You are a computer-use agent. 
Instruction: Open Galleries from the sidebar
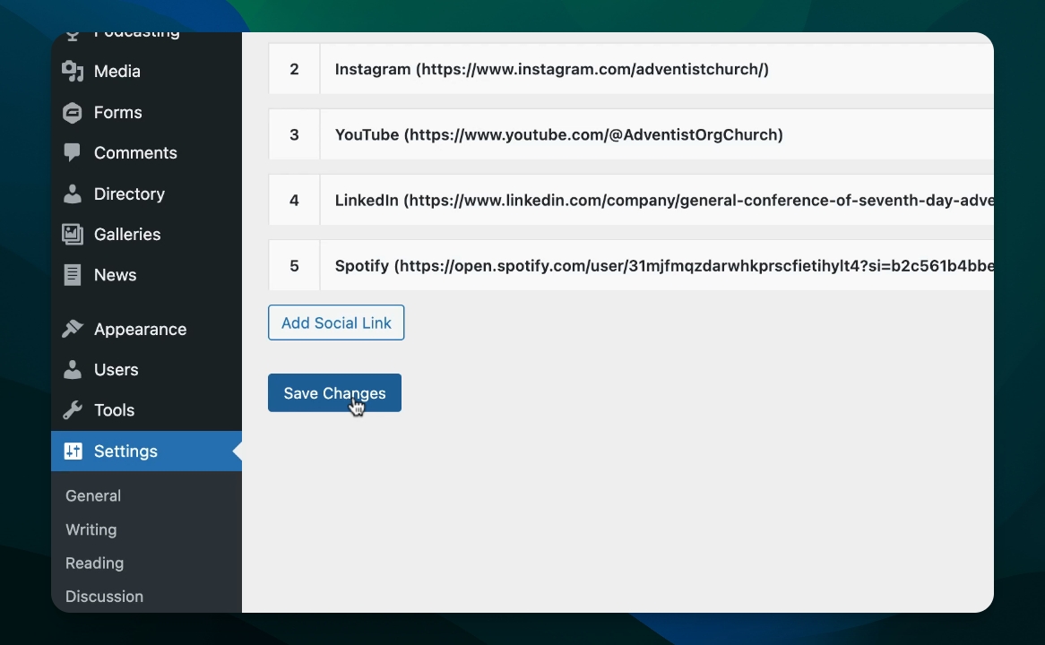pos(147,235)
